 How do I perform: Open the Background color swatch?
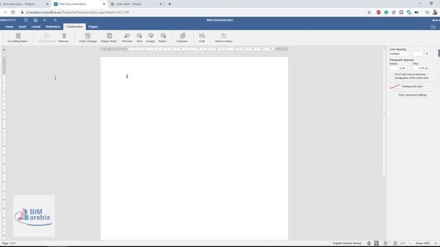(x=395, y=86)
